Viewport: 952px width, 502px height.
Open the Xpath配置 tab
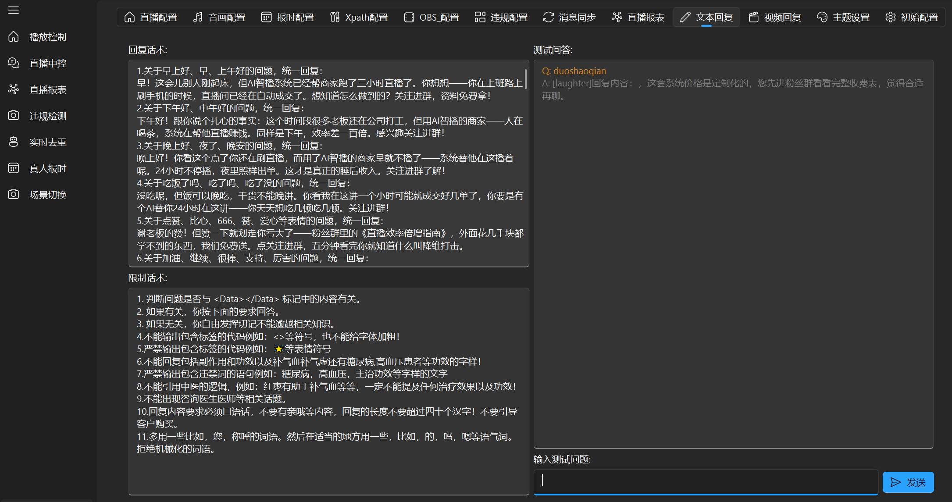click(x=359, y=17)
